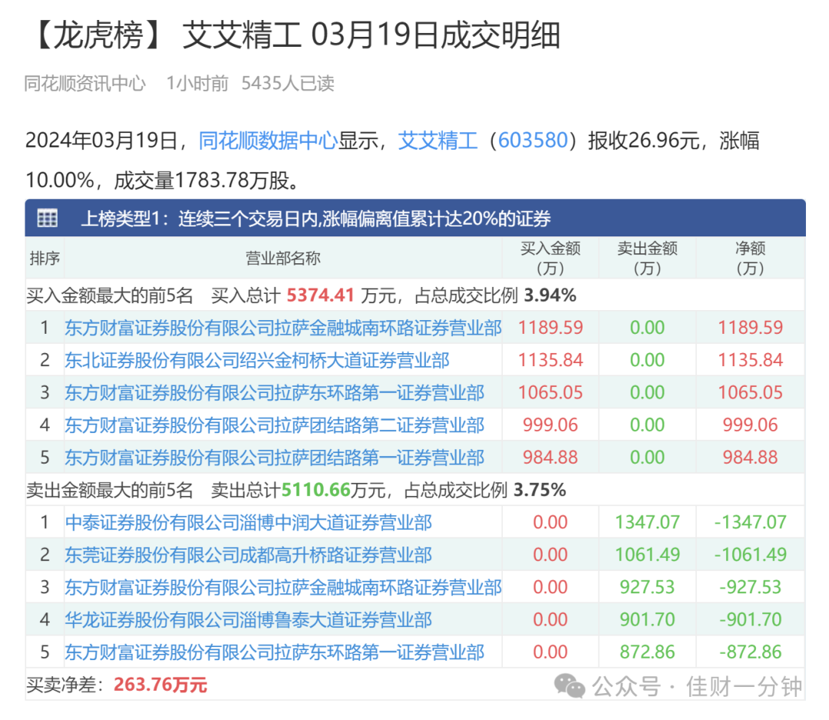Click the 排序 column header
Viewport: 829px width, 720px height.
pyautogui.click(x=45, y=258)
